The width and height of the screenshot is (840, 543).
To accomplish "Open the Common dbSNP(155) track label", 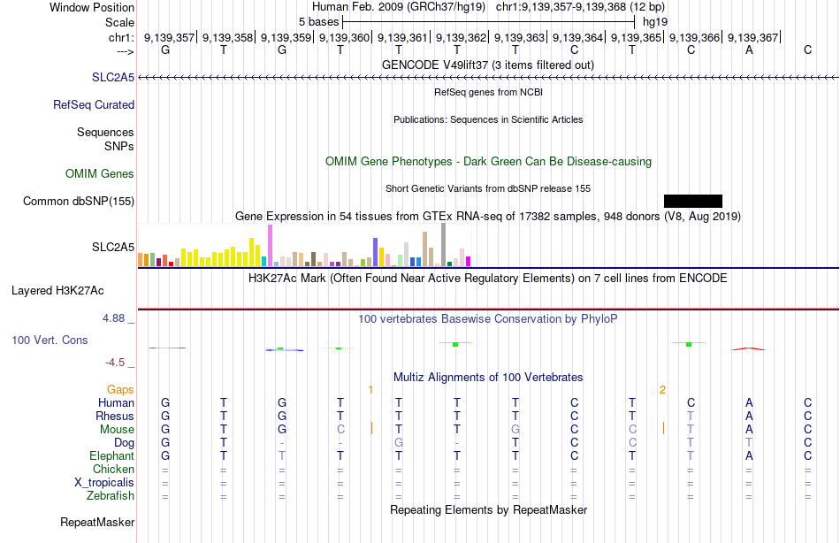I will tap(79, 201).
